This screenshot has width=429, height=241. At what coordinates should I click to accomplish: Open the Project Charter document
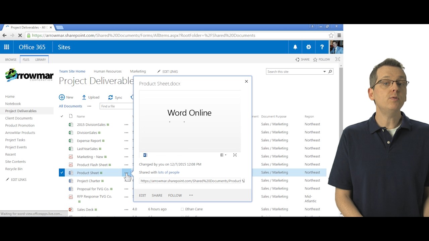(88, 181)
